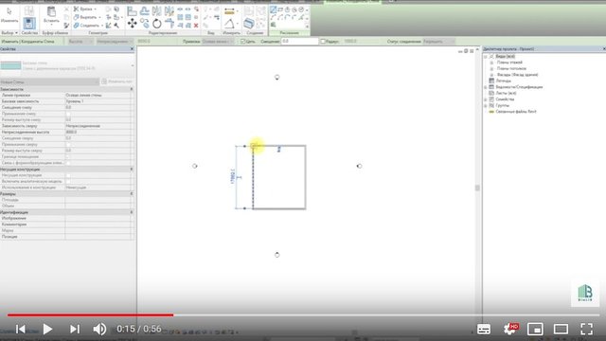
Task: Turn on subtitles in the video player
Action: tap(484, 329)
